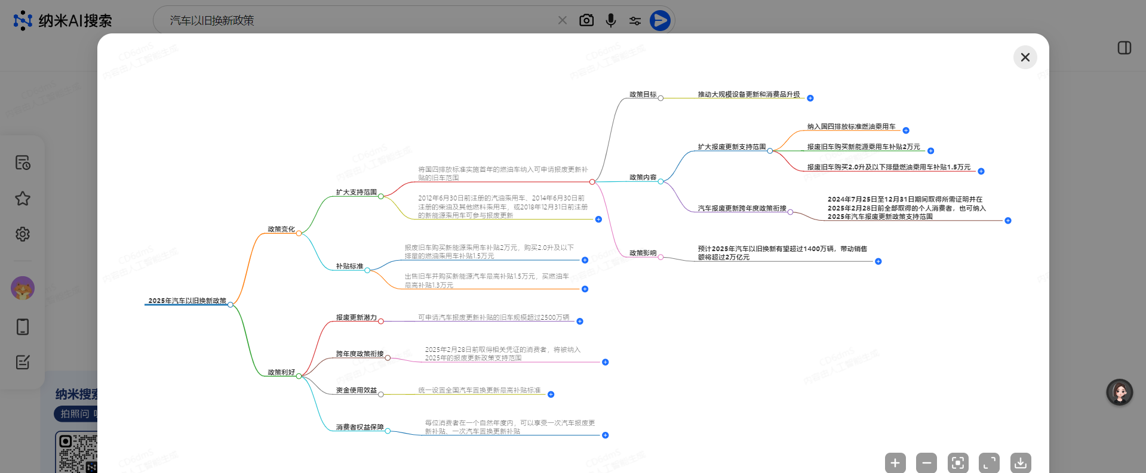Collapse the 政策利好 branch node circle
Viewport: 1146px width, 473px height.
(x=299, y=376)
